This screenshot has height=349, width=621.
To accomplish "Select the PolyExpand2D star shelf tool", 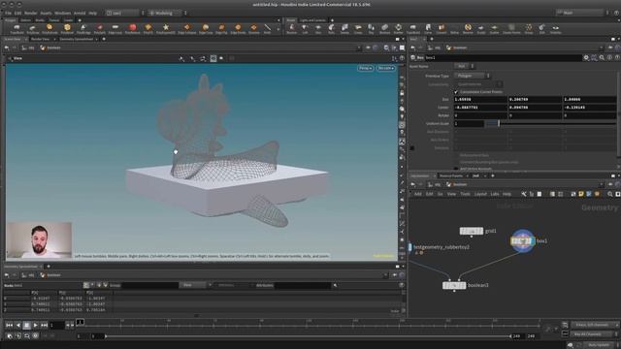I will [166, 28].
